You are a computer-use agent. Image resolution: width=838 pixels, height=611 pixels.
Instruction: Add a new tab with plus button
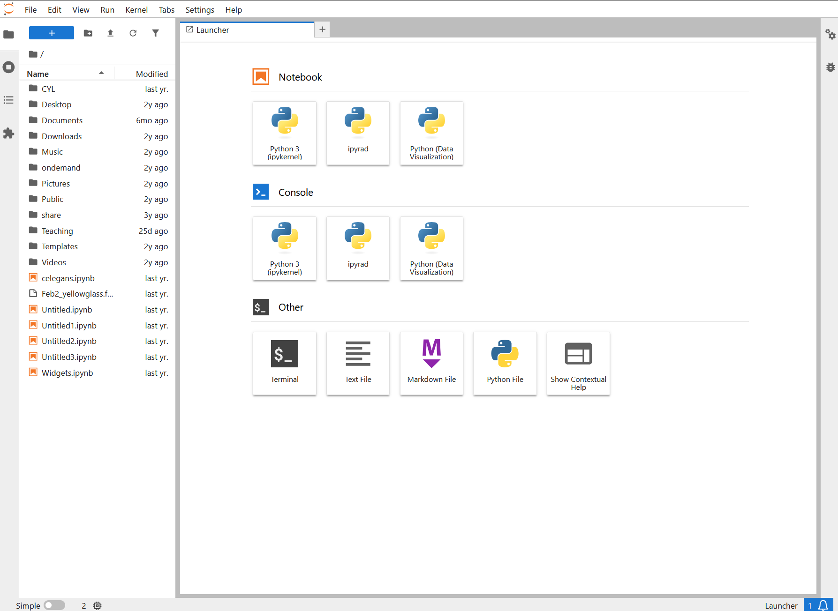pos(322,30)
